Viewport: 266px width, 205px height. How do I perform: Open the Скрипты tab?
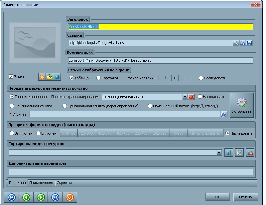coord(64,183)
